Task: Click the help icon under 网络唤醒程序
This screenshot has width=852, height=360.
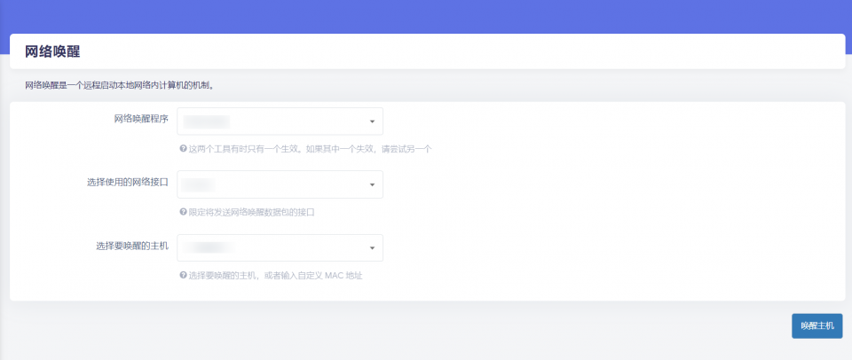Action: coord(183,149)
